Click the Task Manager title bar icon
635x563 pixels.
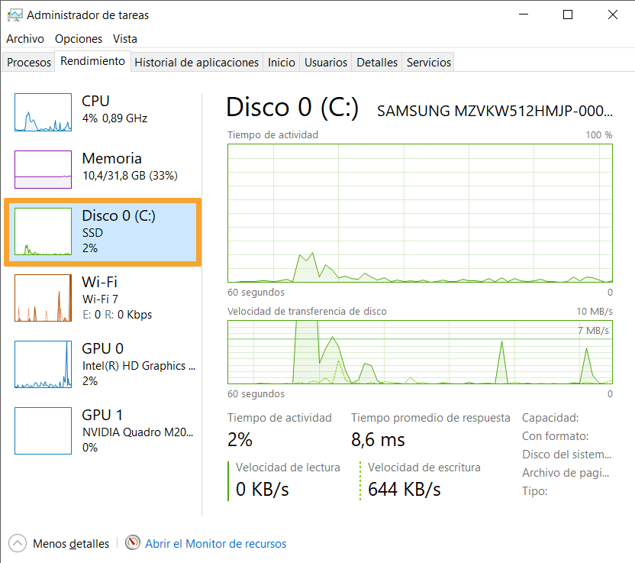(15, 15)
